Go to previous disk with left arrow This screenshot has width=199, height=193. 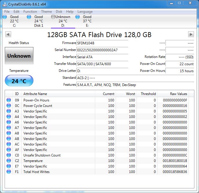click(x=8, y=34)
